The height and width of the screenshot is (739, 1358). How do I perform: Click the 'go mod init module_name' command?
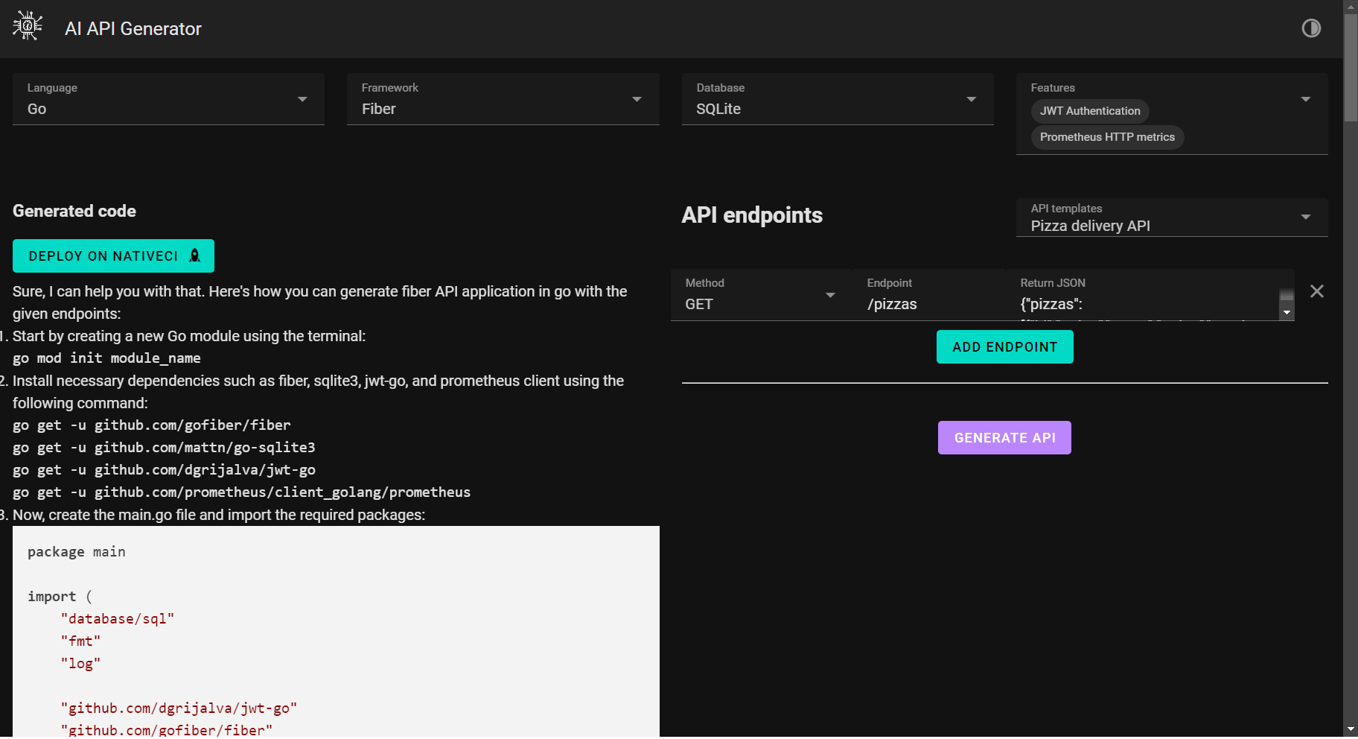pyautogui.click(x=106, y=358)
